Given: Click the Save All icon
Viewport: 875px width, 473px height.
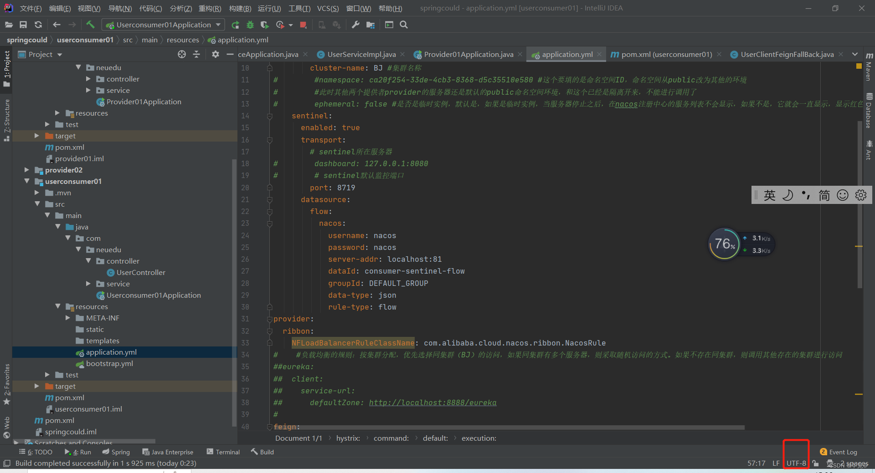Looking at the screenshot, I should [23, 25].
